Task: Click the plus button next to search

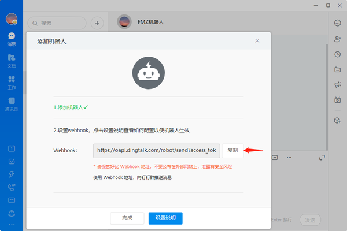Action: point(98,23)
